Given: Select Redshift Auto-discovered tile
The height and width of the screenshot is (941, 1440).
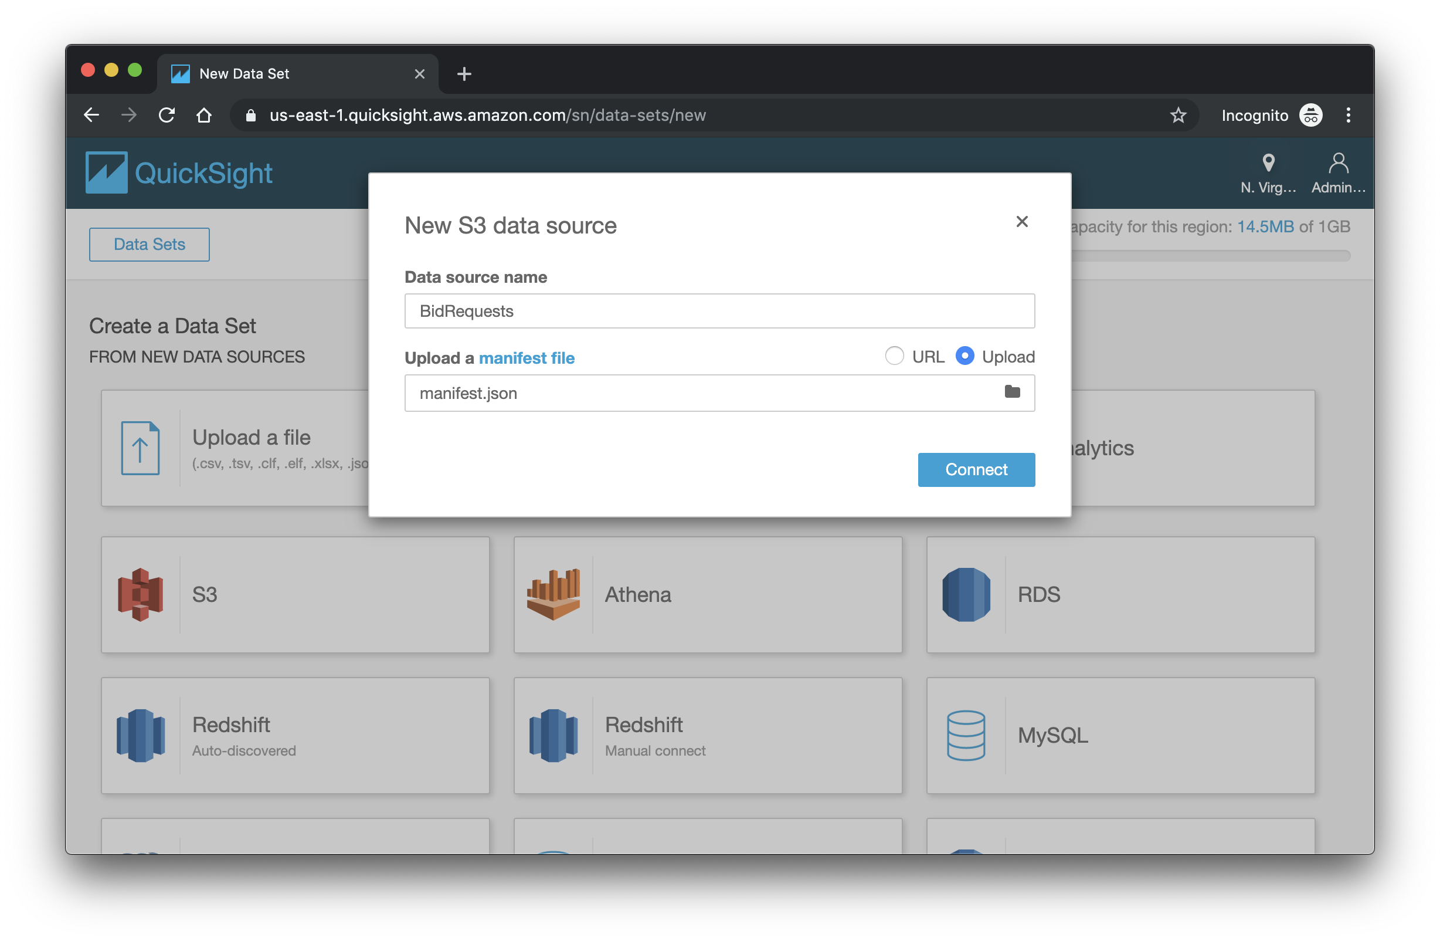Looking at the screenshot, I should 295,735.
